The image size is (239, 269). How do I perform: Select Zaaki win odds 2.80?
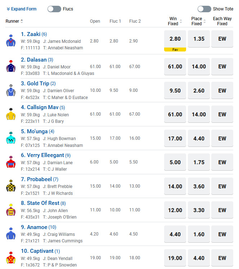coord(175,39)
